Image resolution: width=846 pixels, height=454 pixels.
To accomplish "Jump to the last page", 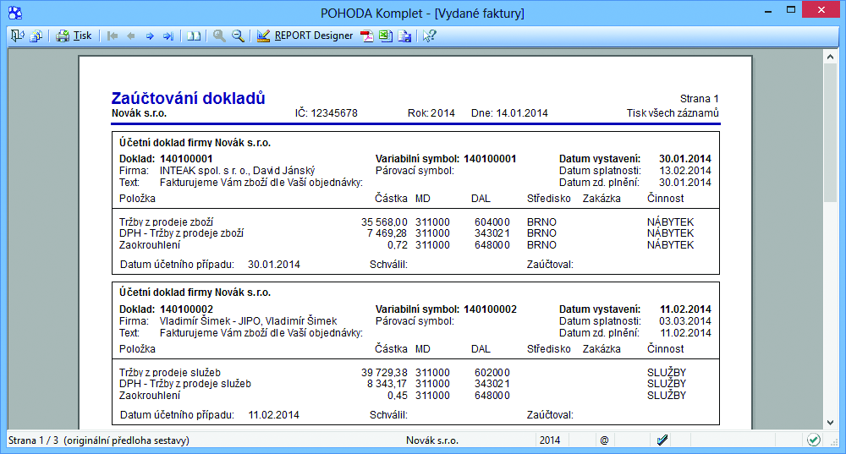I will (168, 36).
